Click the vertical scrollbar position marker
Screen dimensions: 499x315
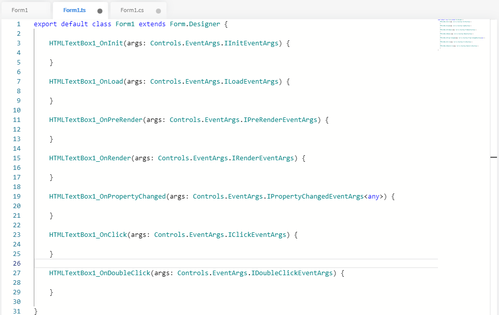point(493,158)
